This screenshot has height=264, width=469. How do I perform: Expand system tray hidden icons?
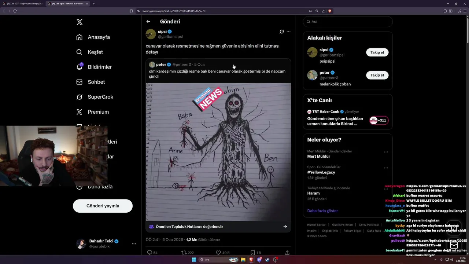[x=436, y=260]
